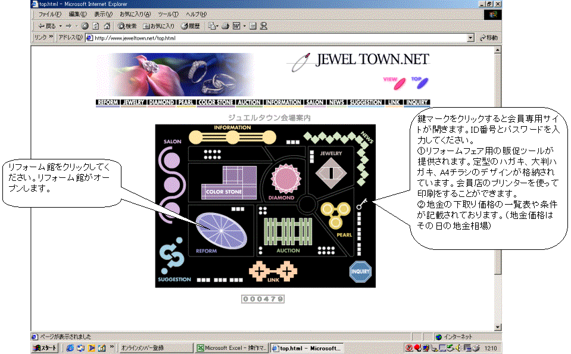Click the SUGGESTION navigation bar link
Screen dimensions: 571x354
pyautogui.click(x=366, y=102)
